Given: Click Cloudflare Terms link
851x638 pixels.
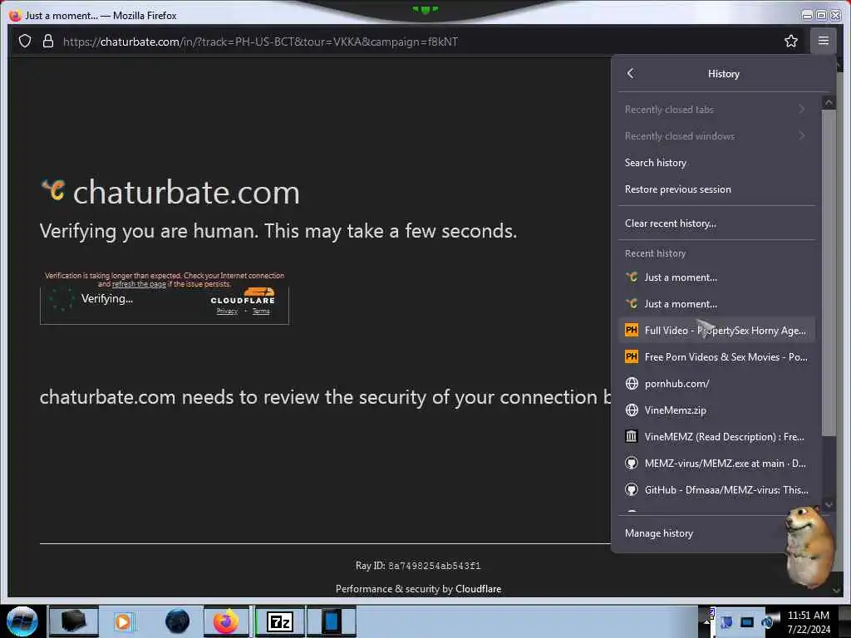Looking at the screenshot, I should tap(261, 312).
